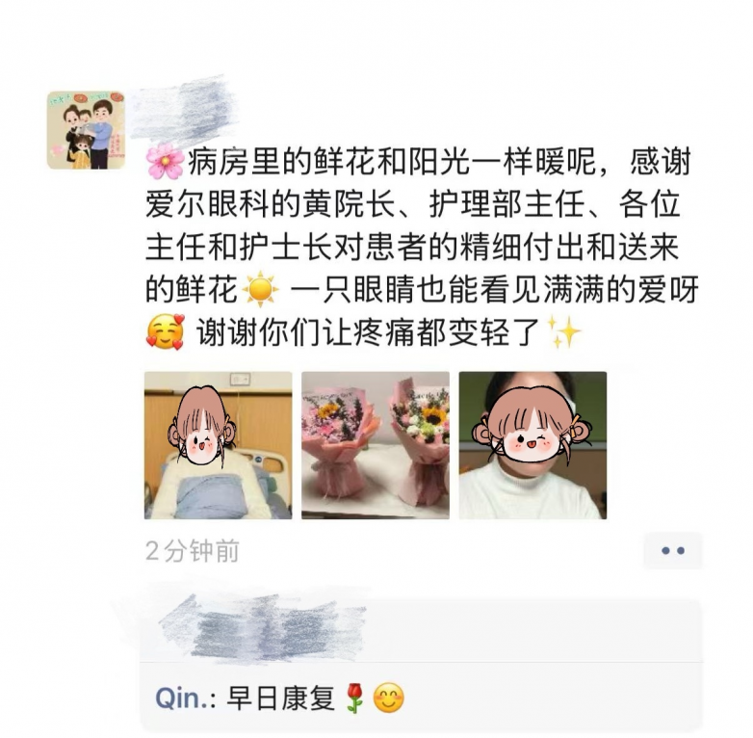753x738 pixels.
Task: Open the two-dot like and comment menu
Action: (x=673, y=551)
